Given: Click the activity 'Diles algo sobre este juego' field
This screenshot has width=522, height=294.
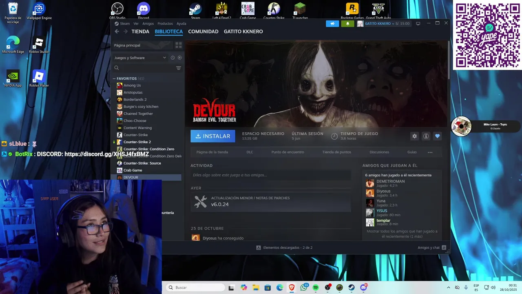Looking at the screenshot, I should pyautogui.click(x=271, y=175).
